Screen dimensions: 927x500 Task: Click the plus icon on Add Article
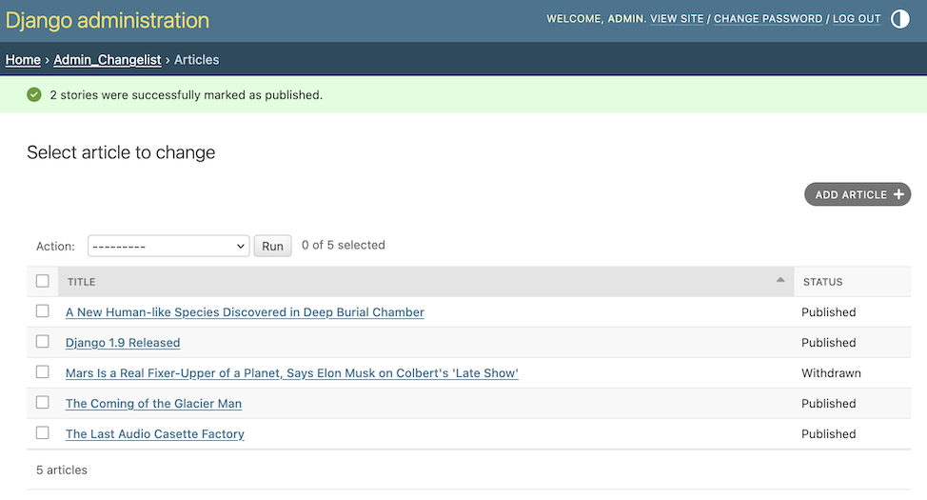(x=897, y=194)
